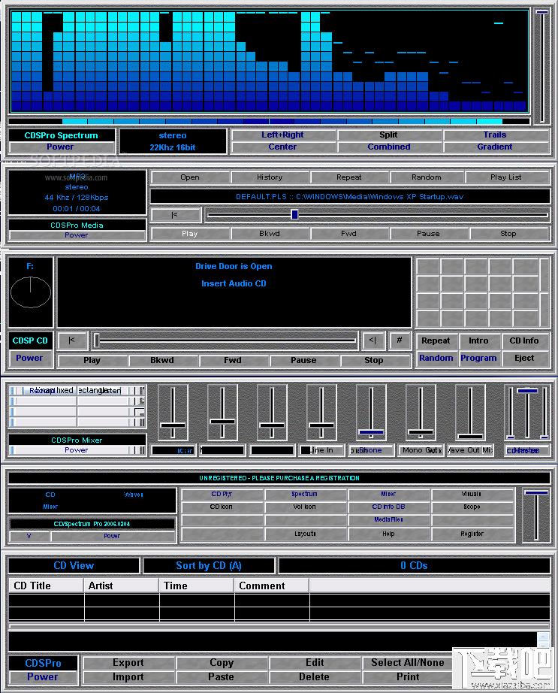Click Pause in the CD player panel
This screenshot has width=558, height=693.
point(303,360)
